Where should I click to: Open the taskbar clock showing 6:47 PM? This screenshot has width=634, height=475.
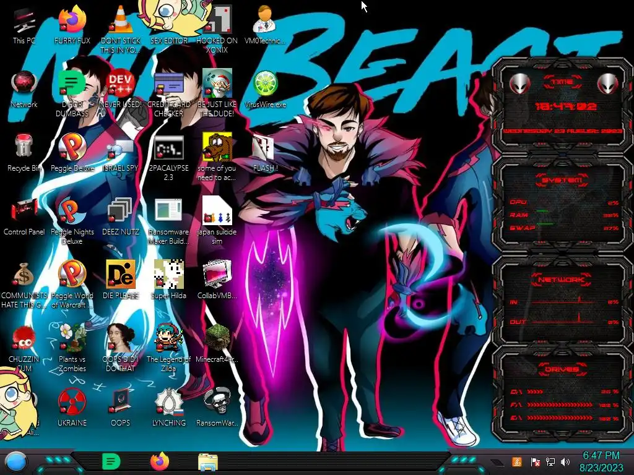tap(601, 461)
